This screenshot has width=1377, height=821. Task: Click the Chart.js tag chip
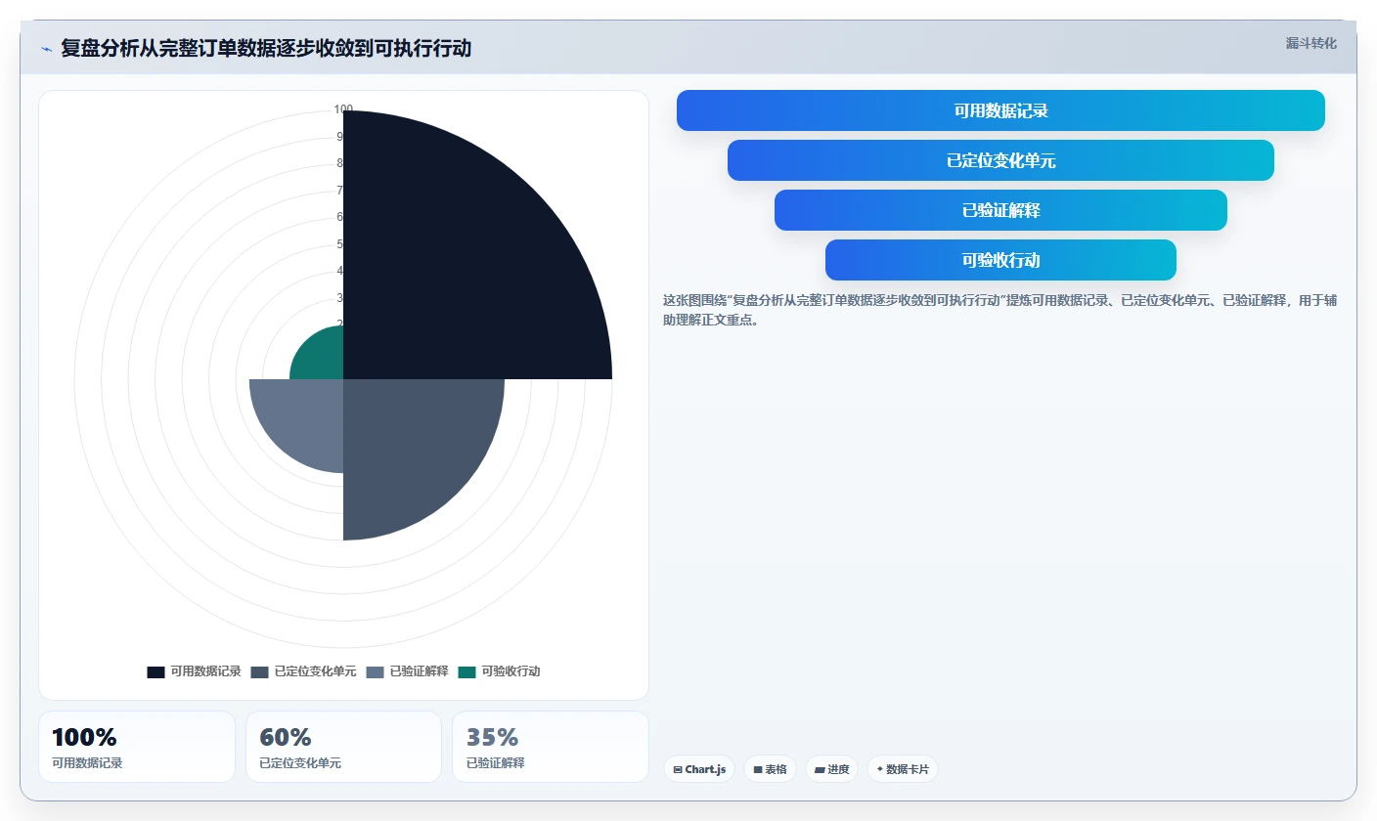[x=699, y=769]
